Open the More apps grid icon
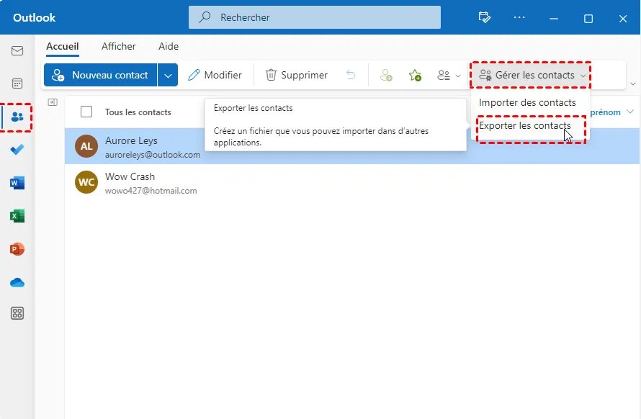Screen dimensions: 641x419 (17, 314)
